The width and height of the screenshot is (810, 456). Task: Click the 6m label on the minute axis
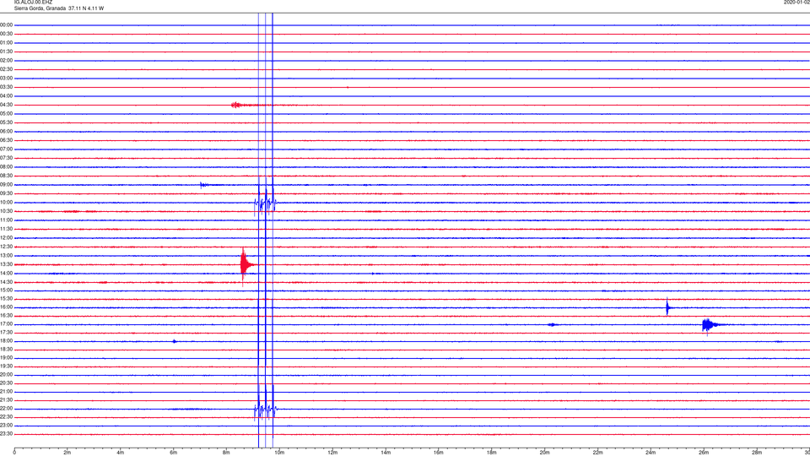click(x=174, y=453)
